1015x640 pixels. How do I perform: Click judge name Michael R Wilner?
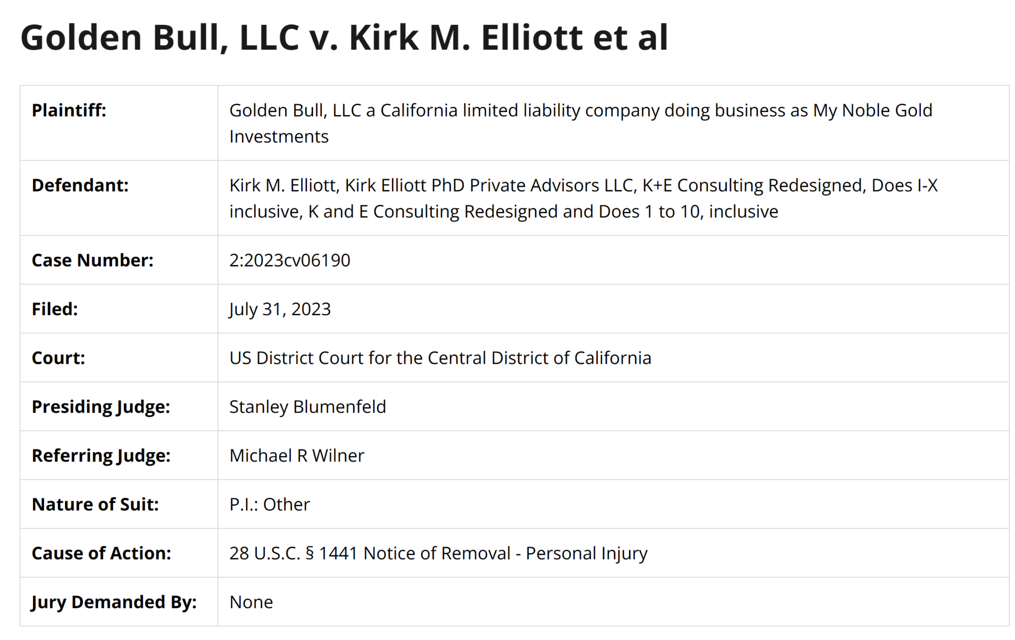[296, 455]
